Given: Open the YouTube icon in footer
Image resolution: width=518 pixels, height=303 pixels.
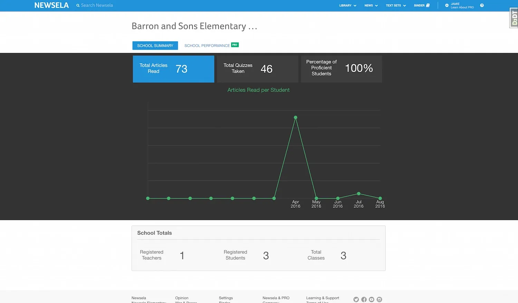Looking at the screenshot, I should click(x=372, y=300).
